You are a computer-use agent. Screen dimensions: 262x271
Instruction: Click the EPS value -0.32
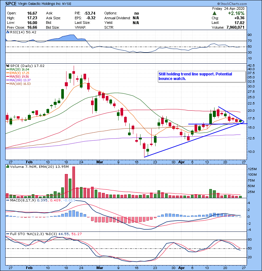(91, 18)
